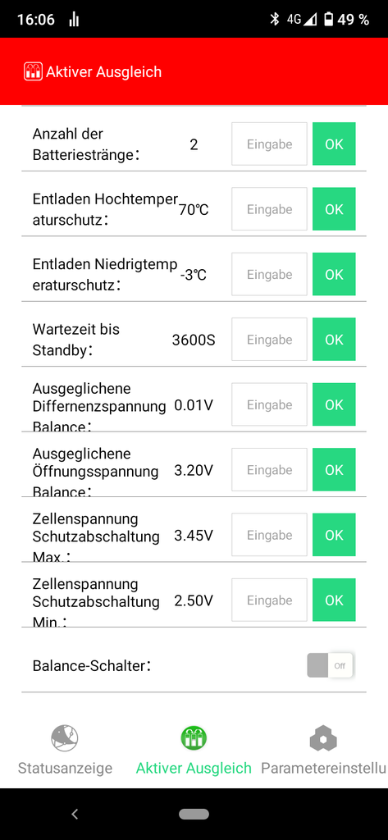The height and width of the screenshot is (840, 388).
Task: Confirm Anzahl der Batteriestränge with OK
Action: point(334,144)
